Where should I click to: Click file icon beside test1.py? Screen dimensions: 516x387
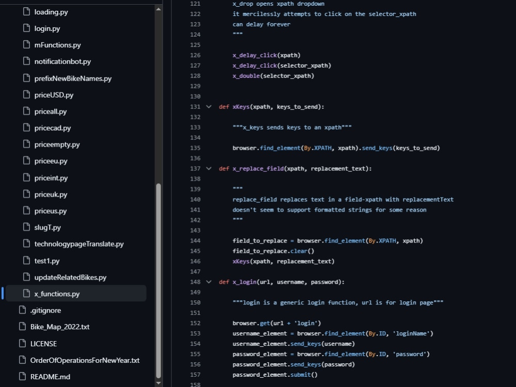pos(27,261)
